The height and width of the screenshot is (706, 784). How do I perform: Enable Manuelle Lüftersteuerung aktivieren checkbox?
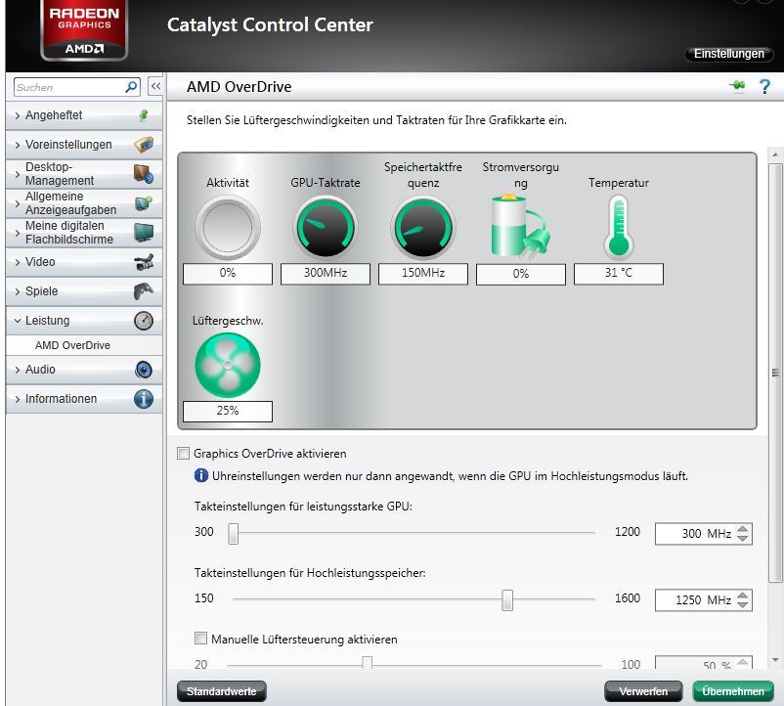(201, 639)
